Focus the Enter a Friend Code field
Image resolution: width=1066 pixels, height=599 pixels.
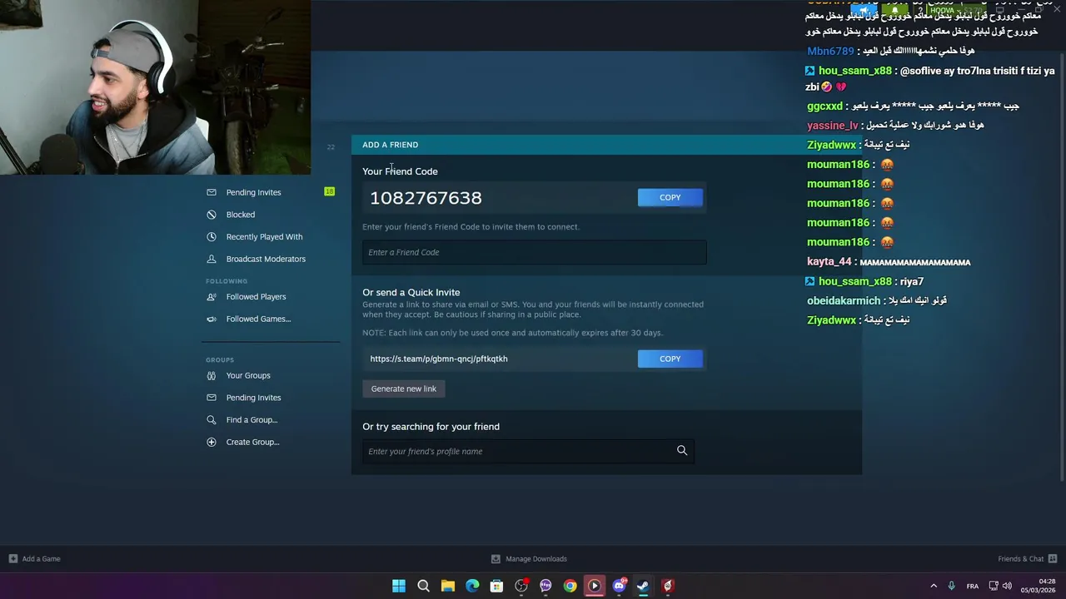(x=535, y=252)
